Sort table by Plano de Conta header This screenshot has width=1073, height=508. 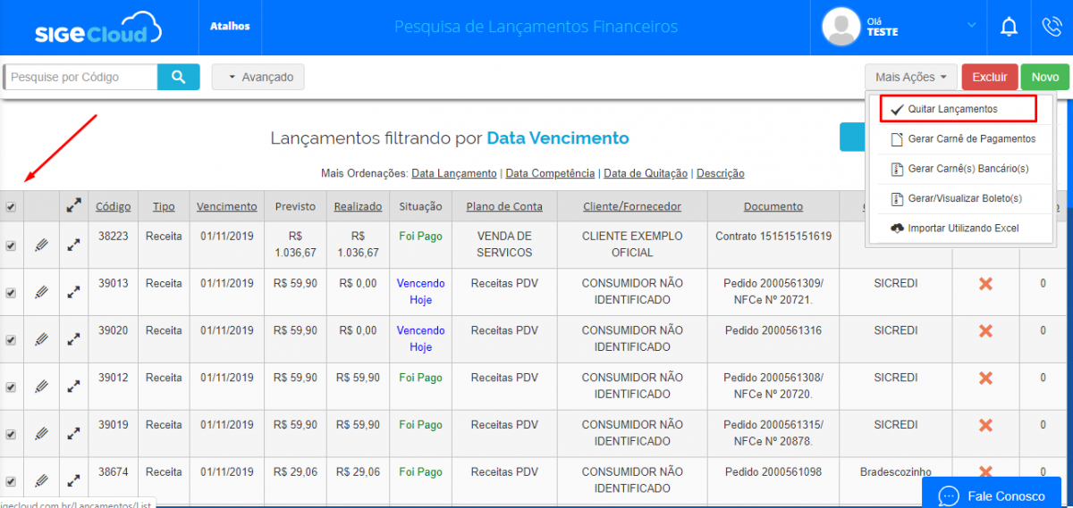tap(504, 206)
